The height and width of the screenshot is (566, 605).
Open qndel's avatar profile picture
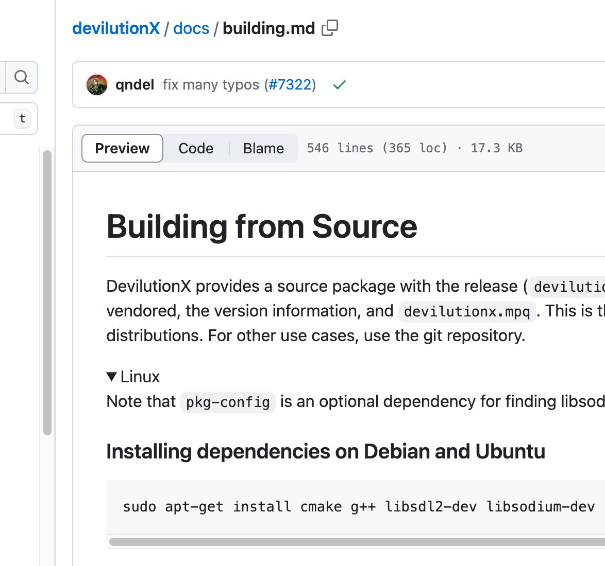(x=96, y=85)
